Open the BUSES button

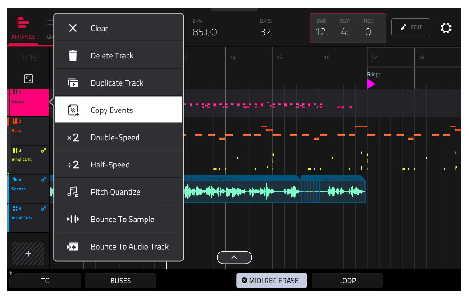point(121,281)
